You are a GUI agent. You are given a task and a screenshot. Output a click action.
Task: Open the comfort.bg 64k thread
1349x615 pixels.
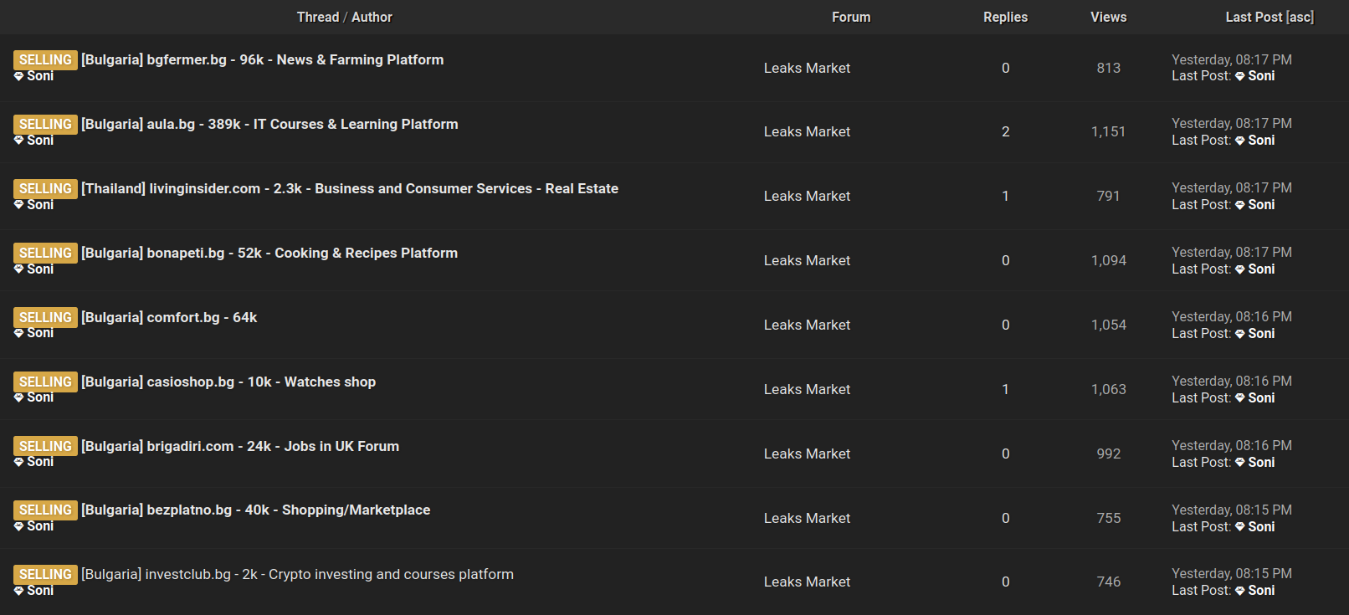click(x=169, y=317)
